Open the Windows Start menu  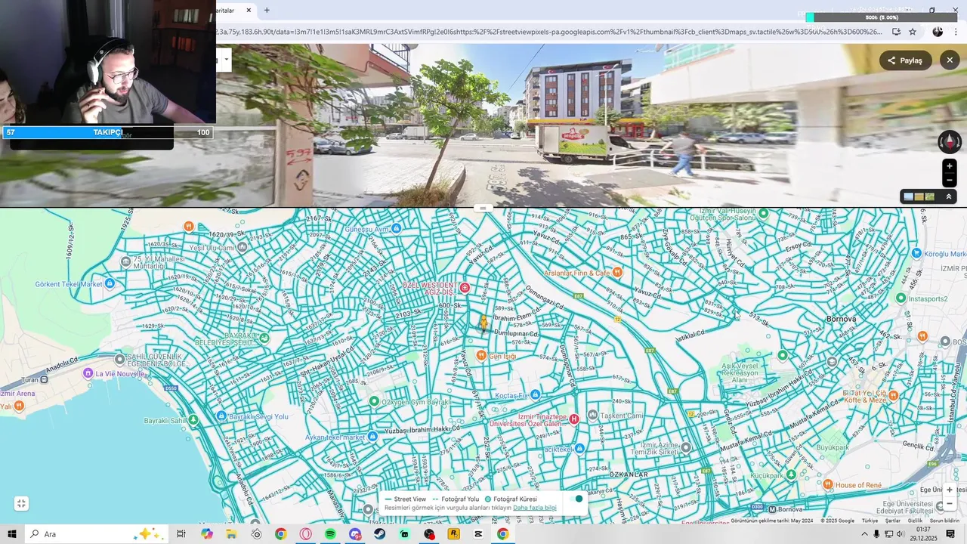pyautogui.click(x=11, y=534)
